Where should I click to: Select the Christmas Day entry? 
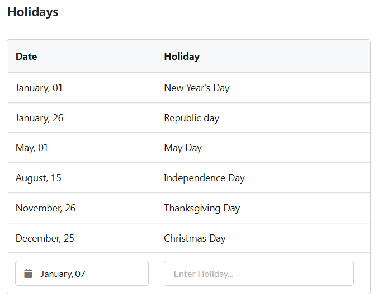coord(195,238)
